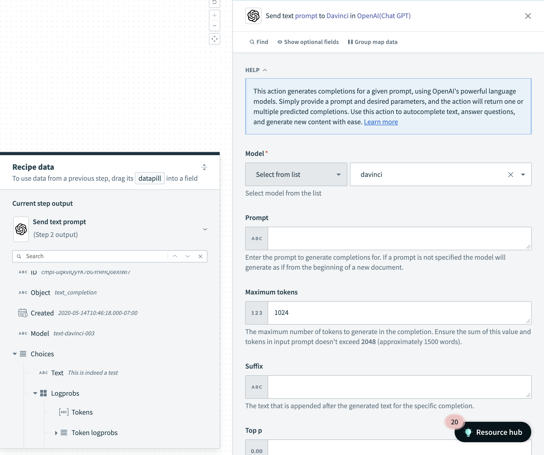Click the zoom in canvas plus icon
The image size is (544, 455).
click(214, 16)
